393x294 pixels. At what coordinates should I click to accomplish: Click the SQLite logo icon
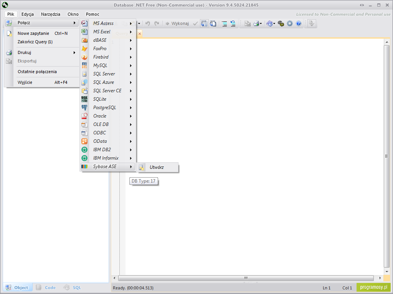pyautogui.click(x=84, y=99)
